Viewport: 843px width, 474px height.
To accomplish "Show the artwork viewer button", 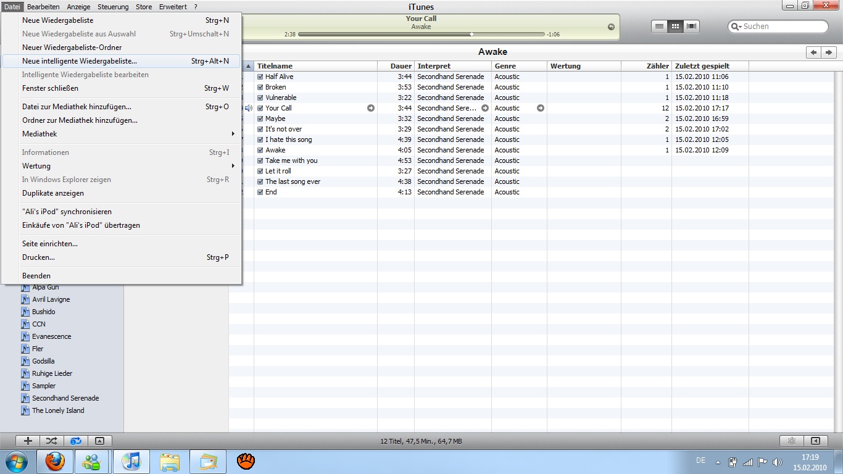I will click(x=99, y=441).
